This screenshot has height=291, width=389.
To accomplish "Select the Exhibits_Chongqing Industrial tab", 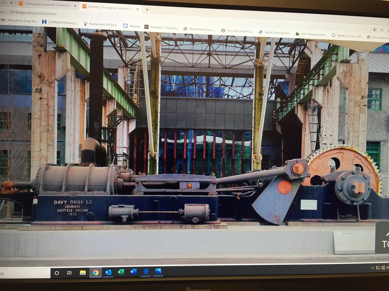I will coord(110,8).
